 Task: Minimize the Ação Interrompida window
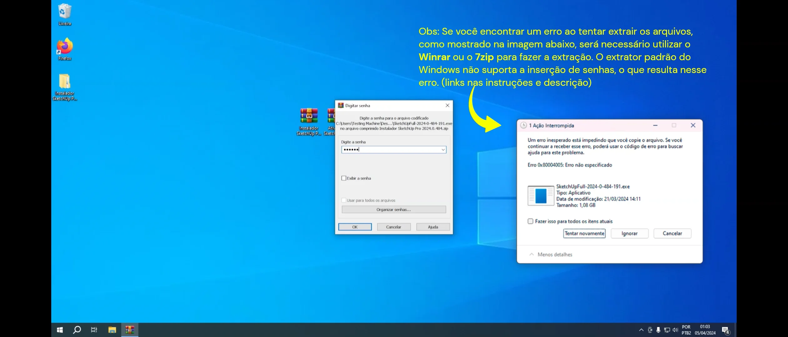[x=655, y=125]
